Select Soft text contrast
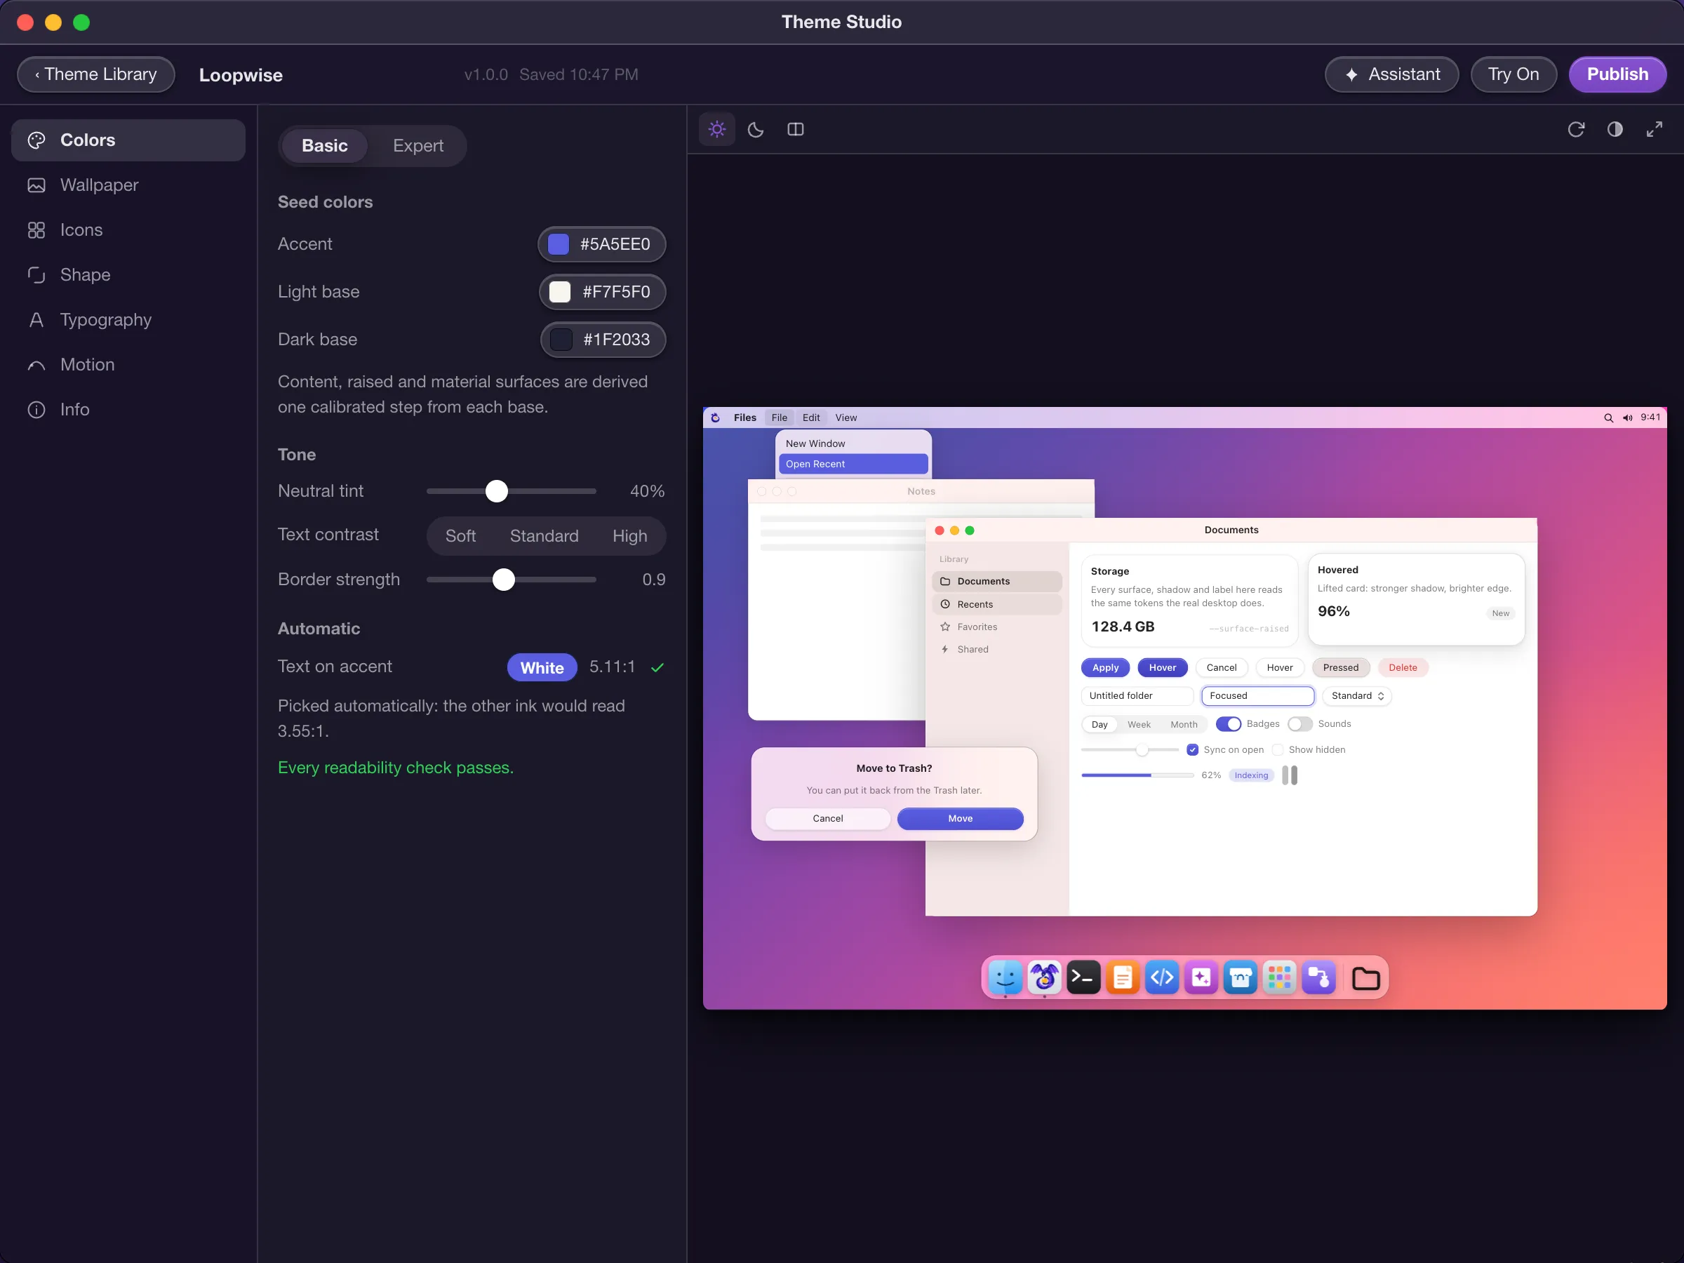This screenshot has height=1263, width=1684. (460, 536)
